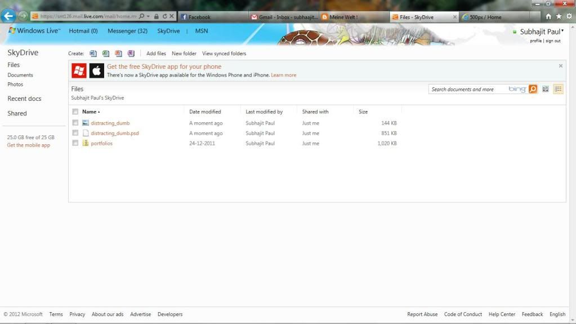Click the browser forward arrow
This screenshot has height=324, width=576.
click(23, 16)
